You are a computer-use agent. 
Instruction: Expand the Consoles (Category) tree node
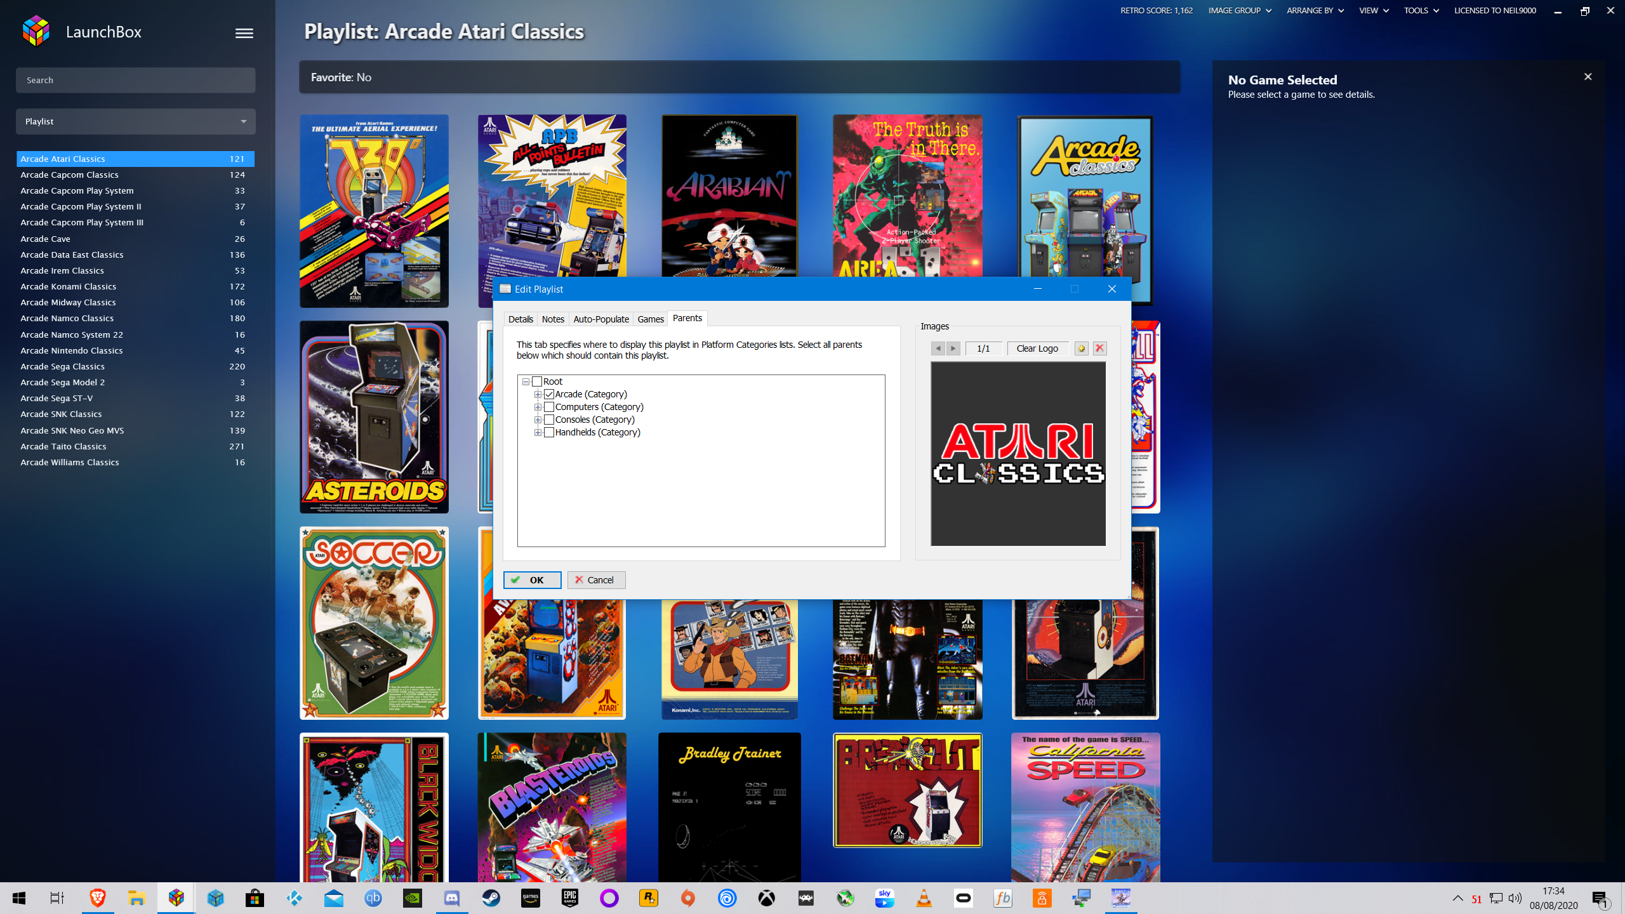click(x=538, y=420)
